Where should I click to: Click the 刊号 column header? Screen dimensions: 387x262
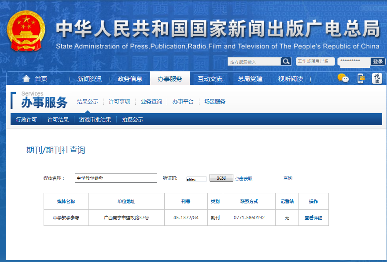point(186,202)
